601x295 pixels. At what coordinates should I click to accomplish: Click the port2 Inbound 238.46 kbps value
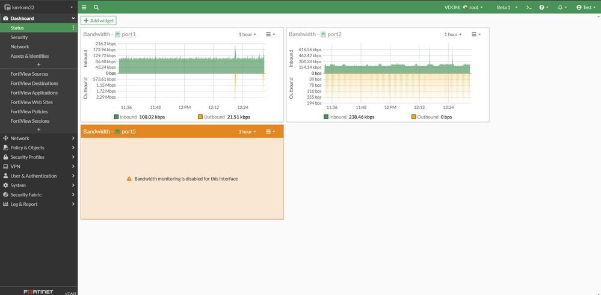362,117
